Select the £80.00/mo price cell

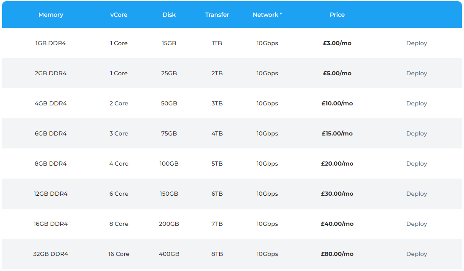(x=337, y=254)
